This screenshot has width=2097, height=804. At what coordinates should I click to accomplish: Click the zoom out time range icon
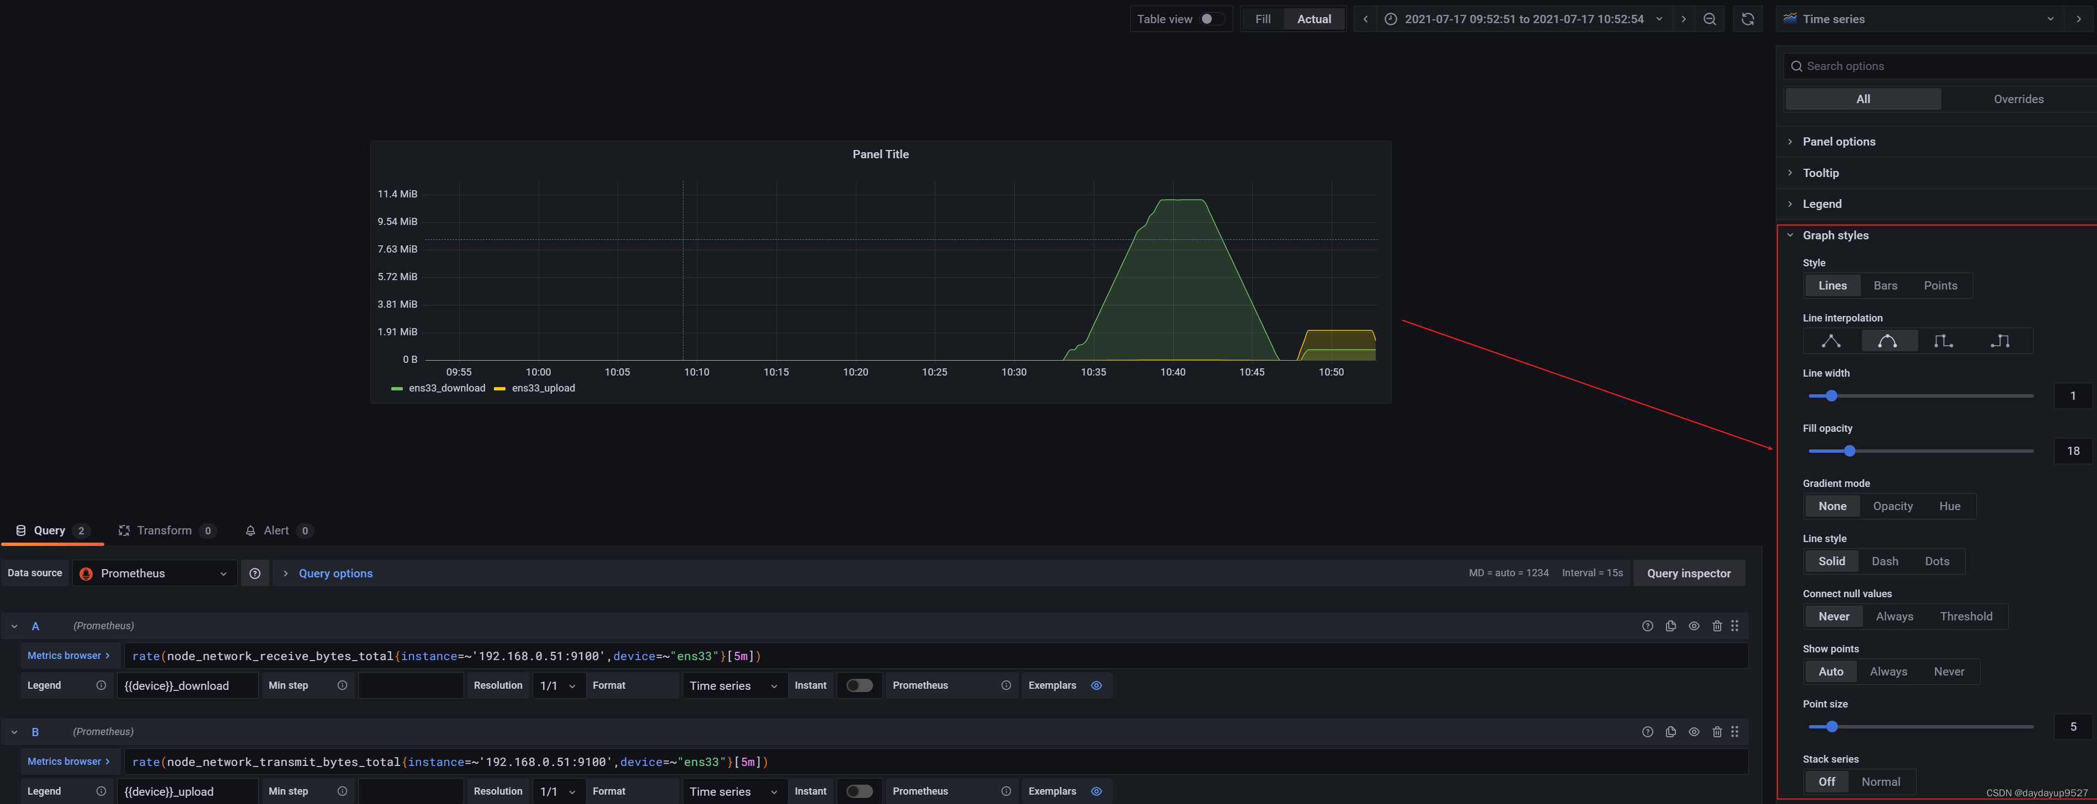(x=1710, y=19)
